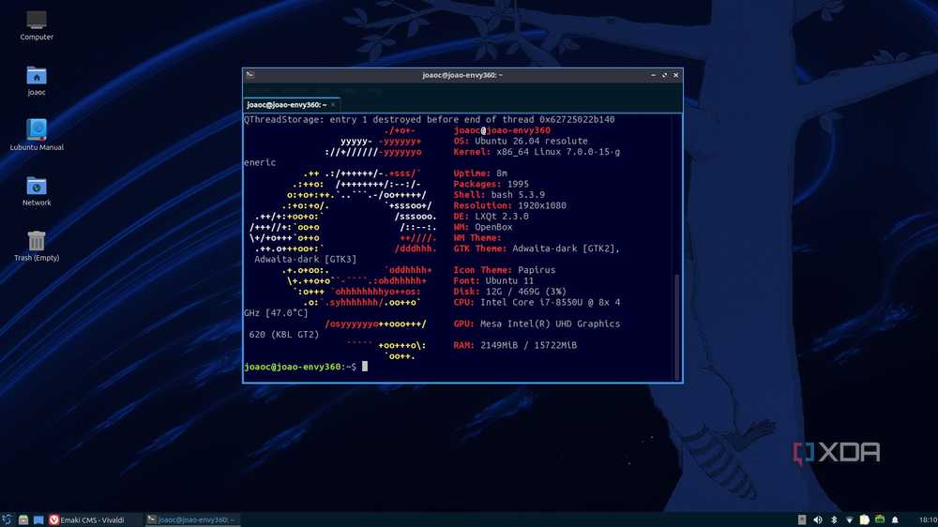The image size is (938, 527).
Task: Click the terminal vertical scrollbar handle
Action: click(x=677, y=326)
